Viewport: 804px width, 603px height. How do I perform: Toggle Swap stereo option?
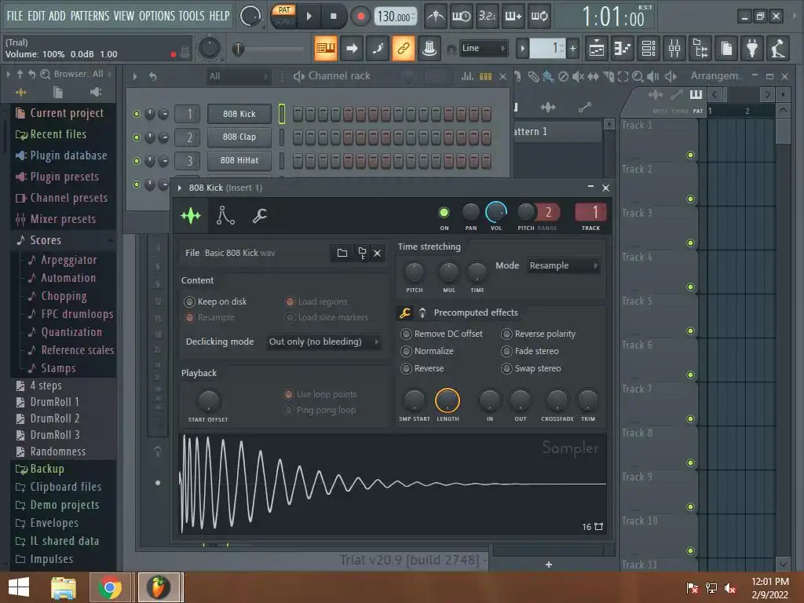point(532,369)
